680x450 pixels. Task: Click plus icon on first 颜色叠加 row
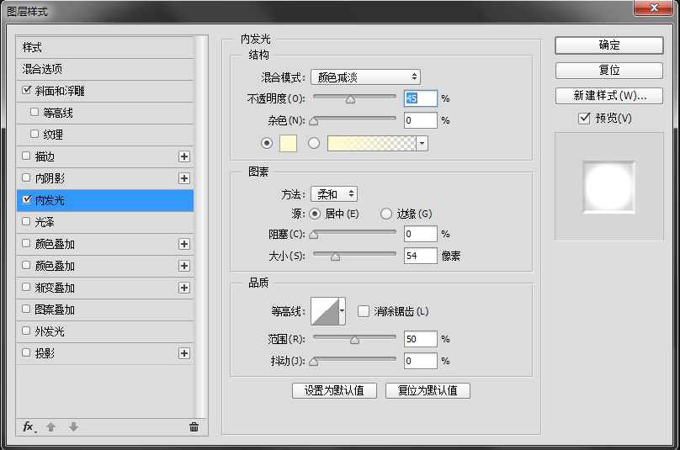click(184, 244)
